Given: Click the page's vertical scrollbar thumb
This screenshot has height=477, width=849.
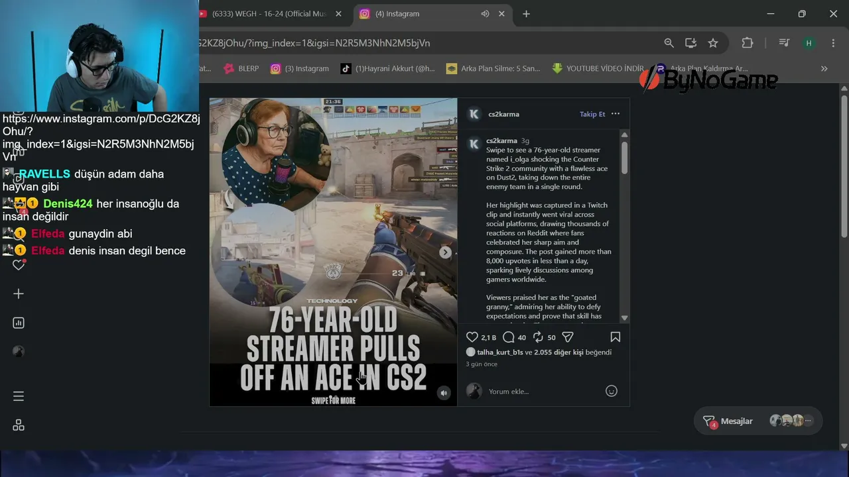Looking at the screenshot, I should point(844,166).
